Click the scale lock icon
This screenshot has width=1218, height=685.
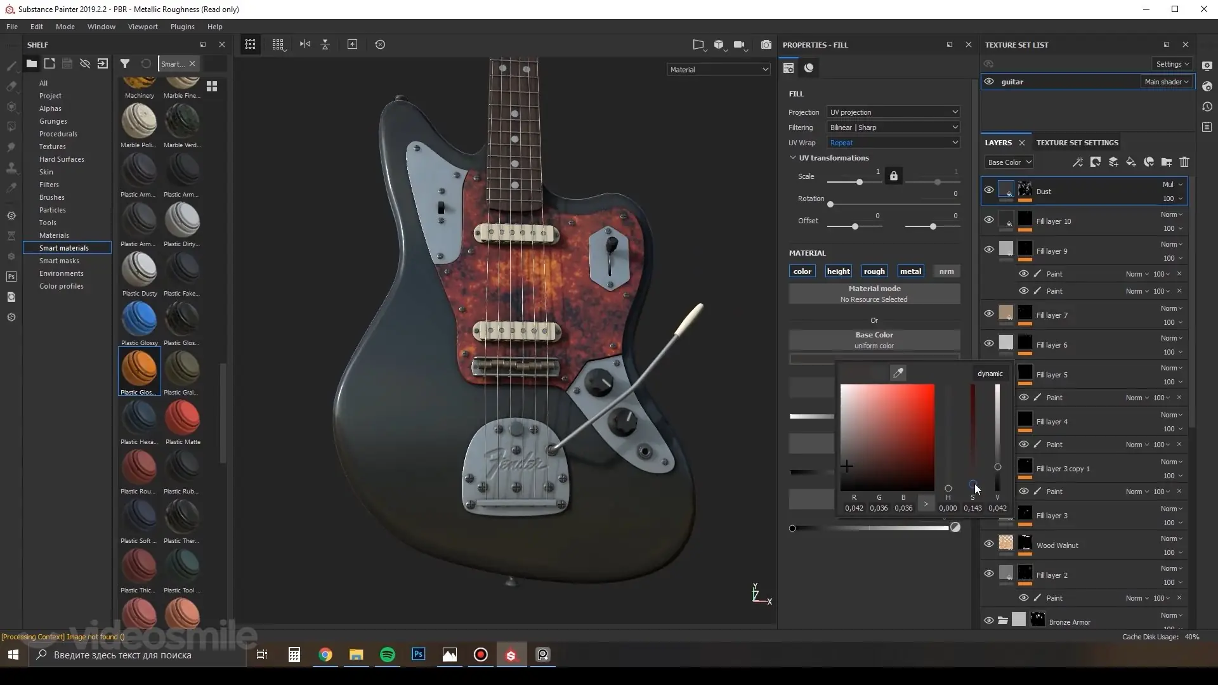coord(893,176)
